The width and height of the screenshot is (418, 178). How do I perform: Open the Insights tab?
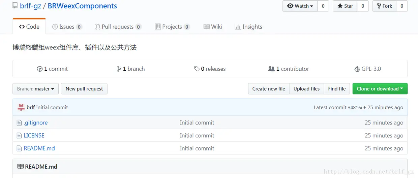(x=248, y=27)
